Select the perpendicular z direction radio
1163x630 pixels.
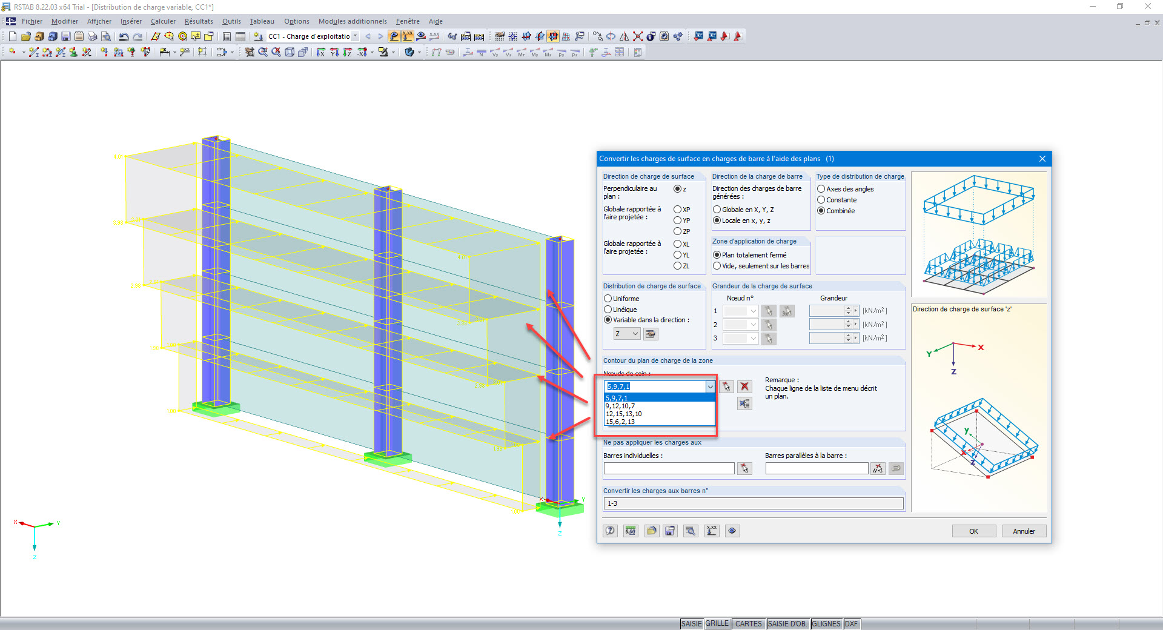coord(678,189)
